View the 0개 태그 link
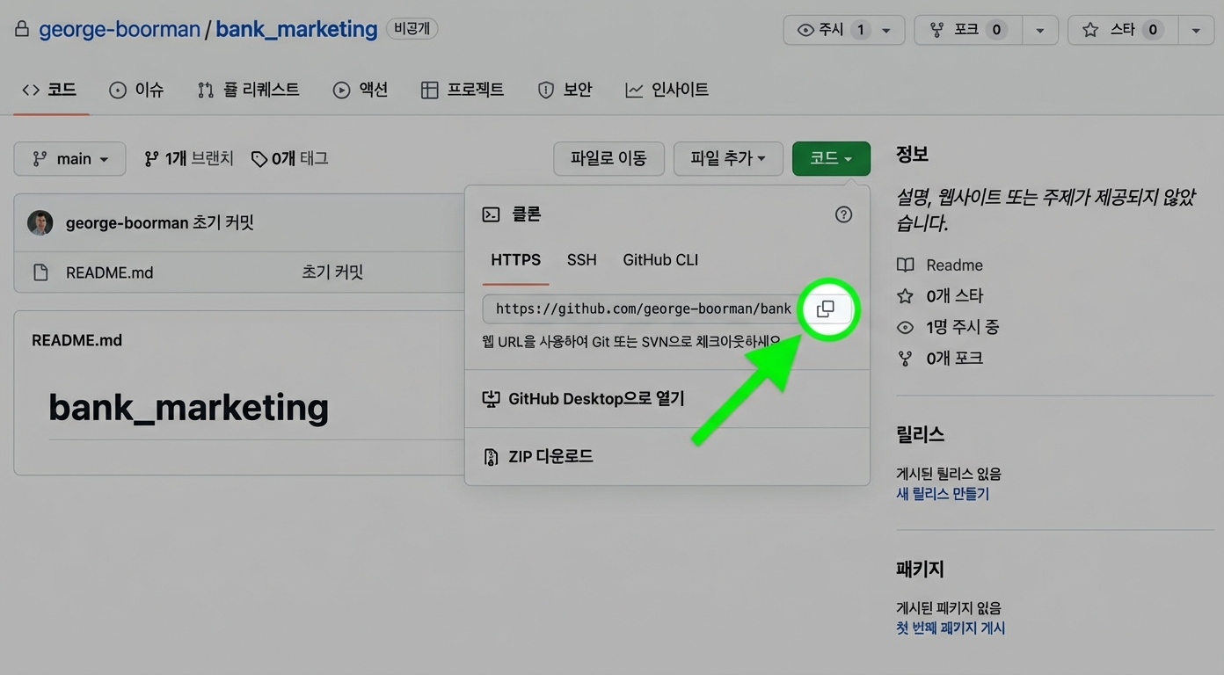Screen dimensions: 1224x675 tap(290, 159)
